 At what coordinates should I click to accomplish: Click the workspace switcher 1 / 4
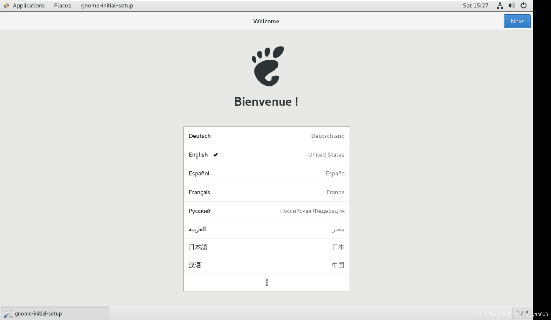pos(522,313)
